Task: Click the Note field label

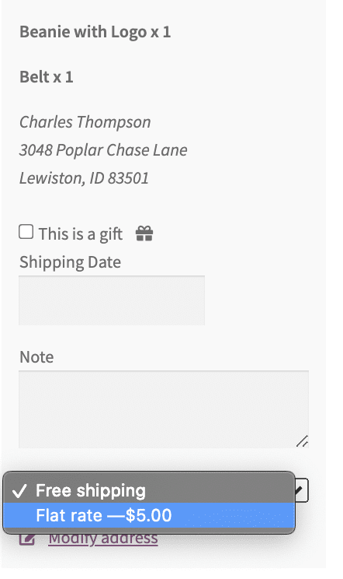Action: tap(36, 357)
